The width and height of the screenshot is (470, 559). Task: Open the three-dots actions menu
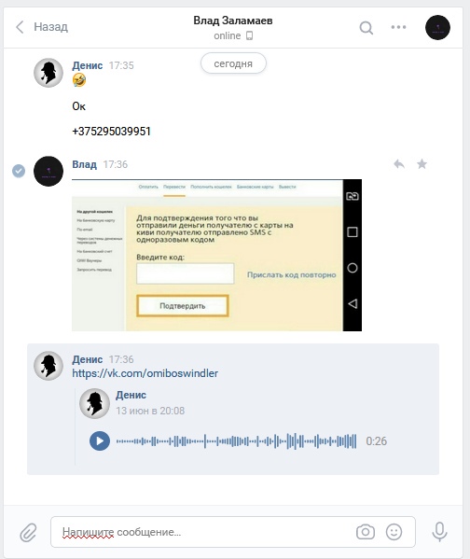398,27
